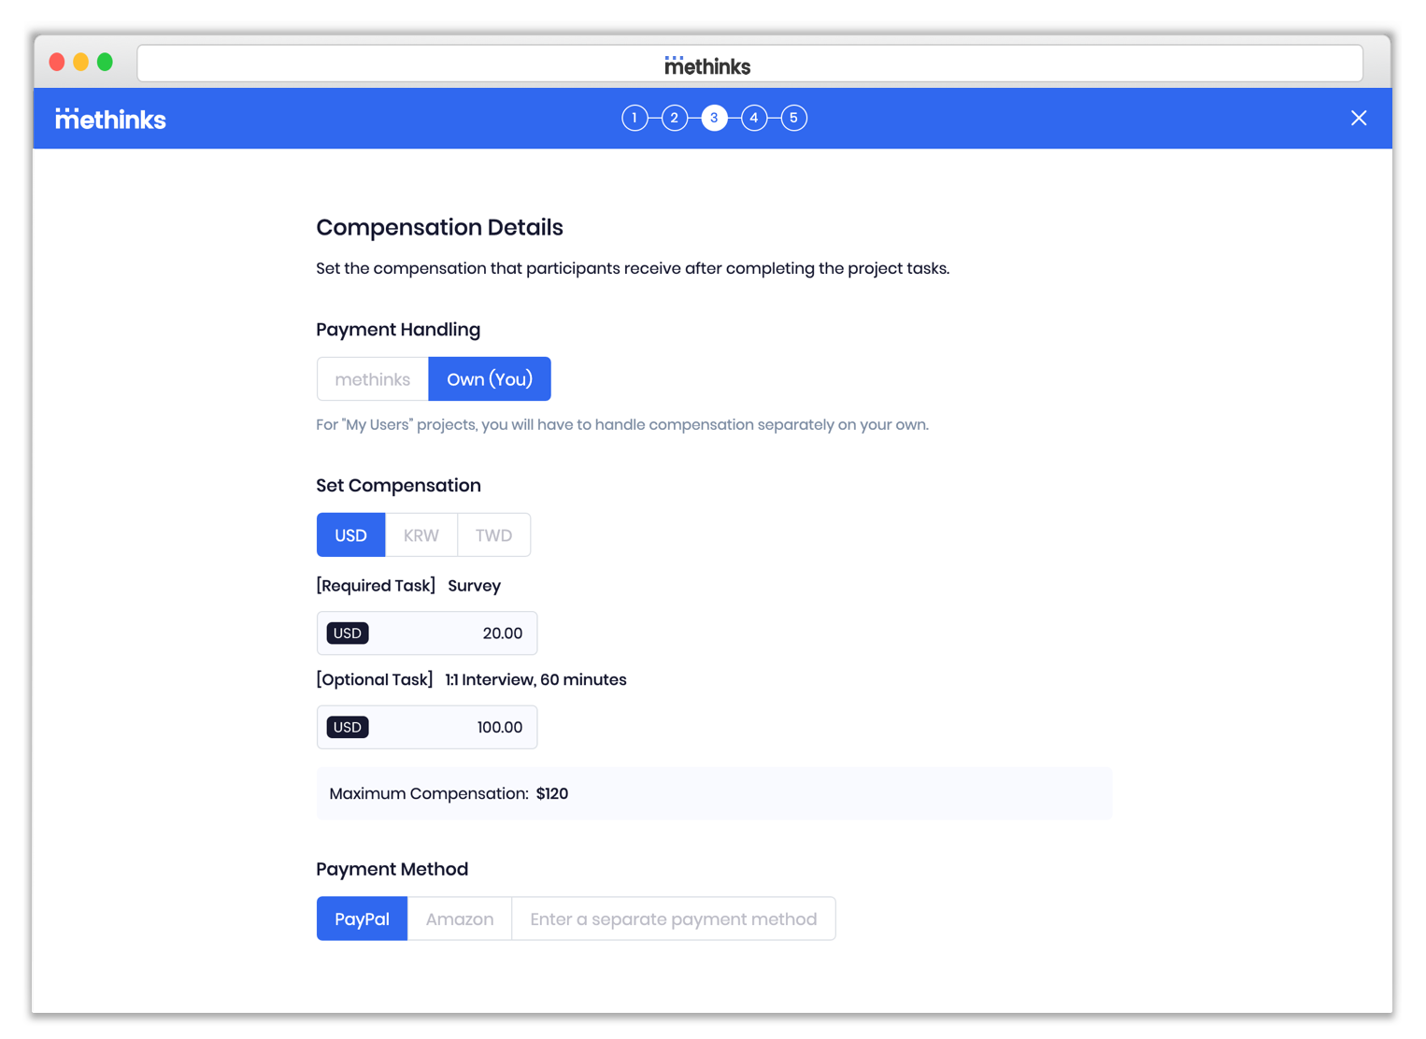
Task: Choose methinks for payment handling
Action: click(372, 379)
